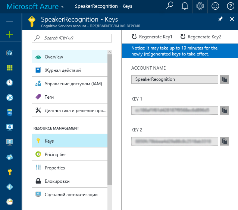
Task: Click Regenerate Key1
Action: 152,37
